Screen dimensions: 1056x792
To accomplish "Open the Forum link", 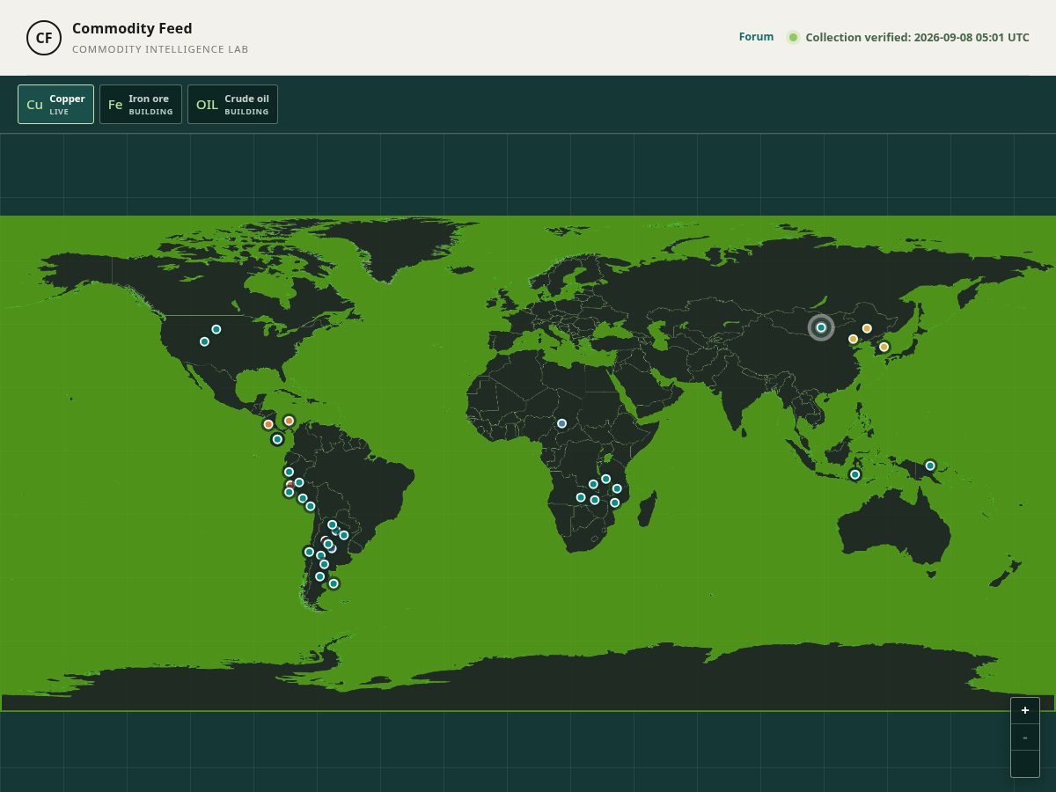I will (x=756, y=37).
